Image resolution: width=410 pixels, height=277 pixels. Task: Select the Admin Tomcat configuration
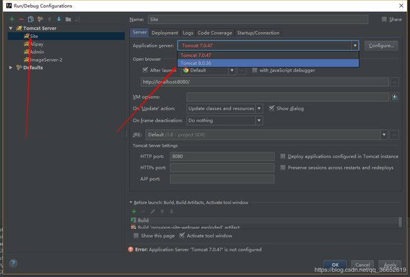(x=37, y=52)
